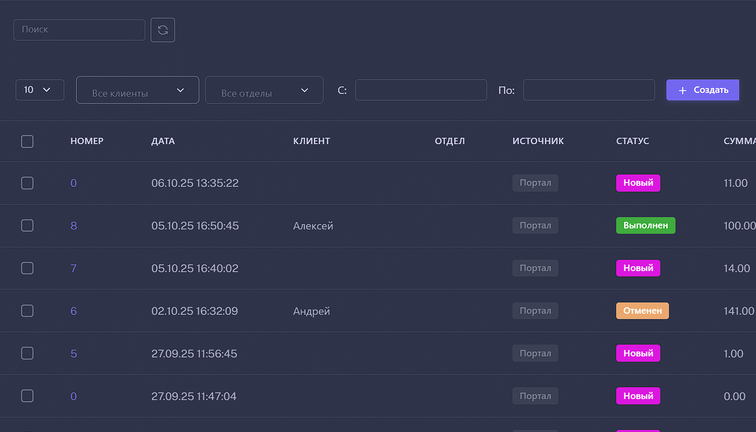Image resolution: width=756 pixels, height=432 pixels.
Task: Sort by the ДАТА column header
Action: point(163,141)
